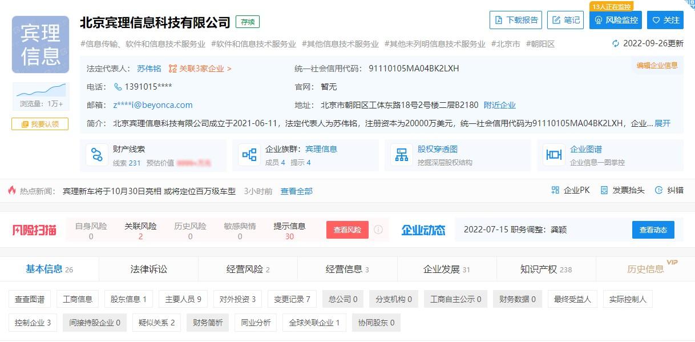Click #北京市 tag

(506, 44)
